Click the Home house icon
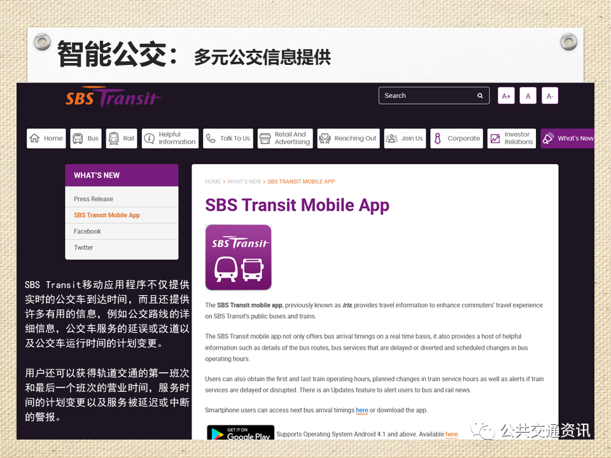Image resolution: width=611 pixels, height=458 pixels. 34,138
